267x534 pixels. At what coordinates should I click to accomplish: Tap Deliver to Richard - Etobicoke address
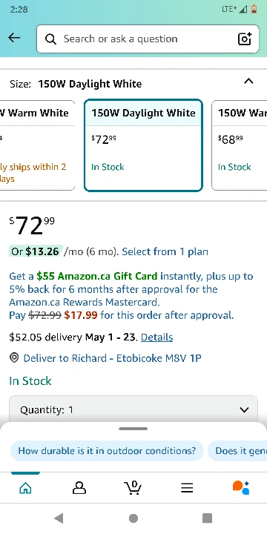tap(113, 358)
